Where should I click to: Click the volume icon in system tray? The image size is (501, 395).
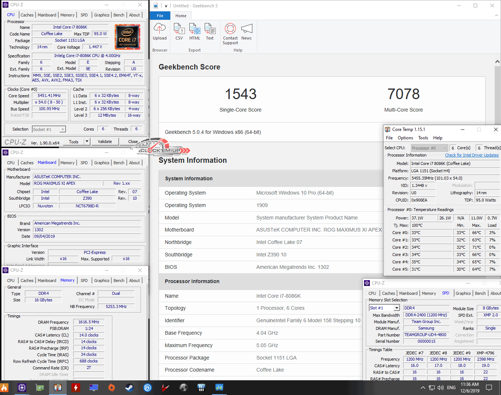tap(440, 388)
